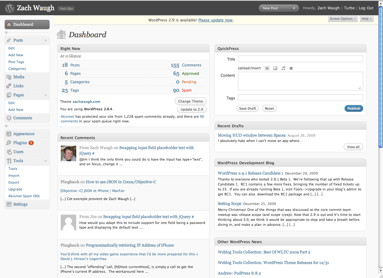Click the 'Please update now' link
The height and width of the screenshot is (278, 383).
point(215,20)
